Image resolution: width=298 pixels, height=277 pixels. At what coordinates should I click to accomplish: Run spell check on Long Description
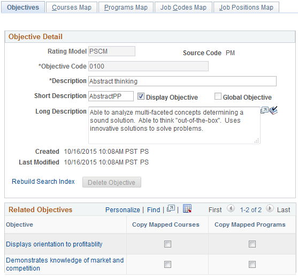273,110
